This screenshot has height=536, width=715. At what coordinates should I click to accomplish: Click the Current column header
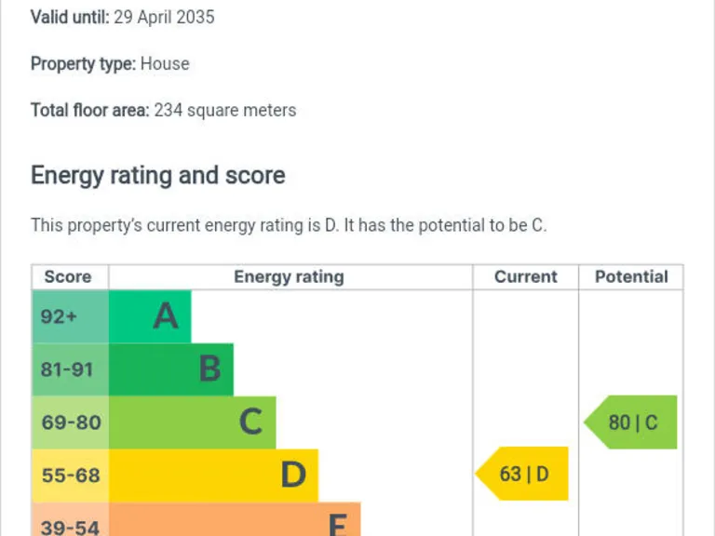click(526, 276)
